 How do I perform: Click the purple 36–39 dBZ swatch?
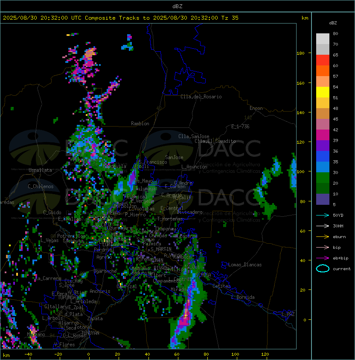coord(323,145)
